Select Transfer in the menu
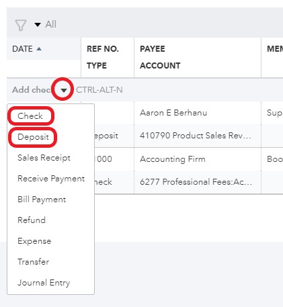Screen dimensions: 283x307 (x=33, y=261)
